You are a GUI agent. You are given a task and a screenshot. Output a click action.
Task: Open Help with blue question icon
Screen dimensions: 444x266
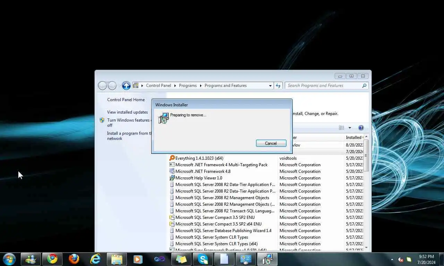361,128
